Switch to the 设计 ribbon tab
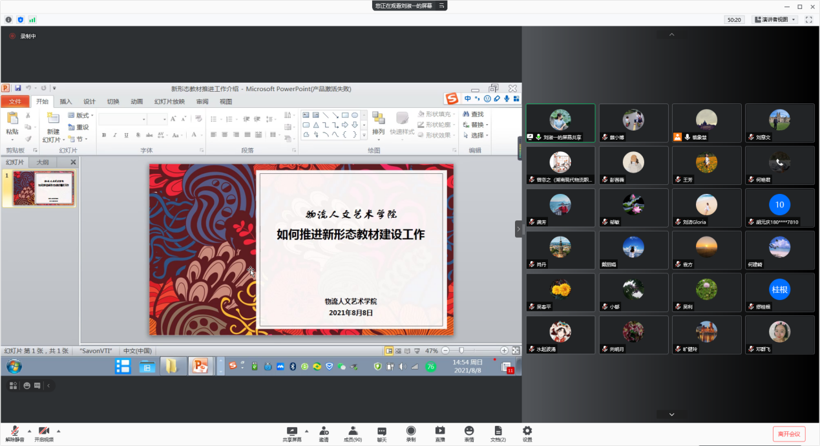820x446 pixels. click(x=89, y=101)
